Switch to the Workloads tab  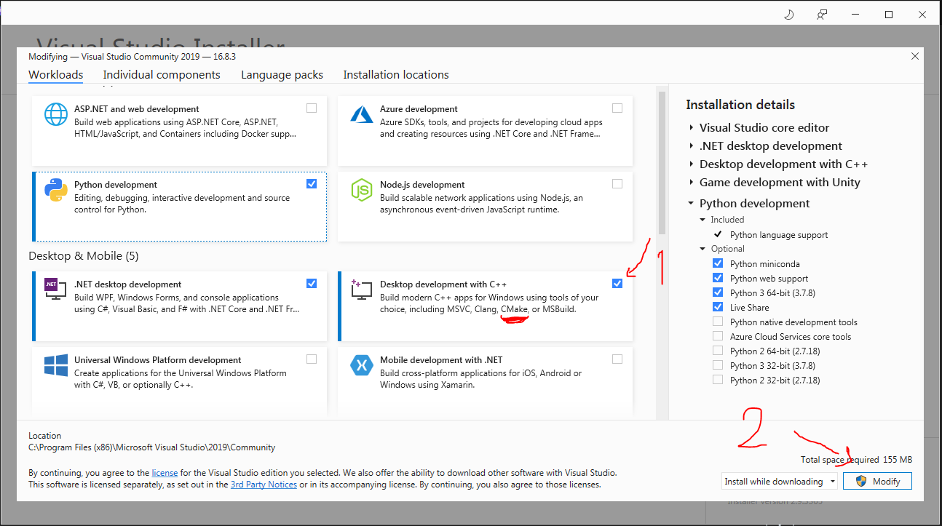pyautogui.click(x=56, y=75)
